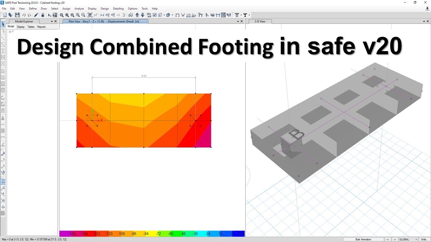Screen dimensions: 431x242
Task: Select the draw line tool in left toolbar
Action: (x=3, y=38)
